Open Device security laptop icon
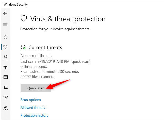 pos(5,87)
